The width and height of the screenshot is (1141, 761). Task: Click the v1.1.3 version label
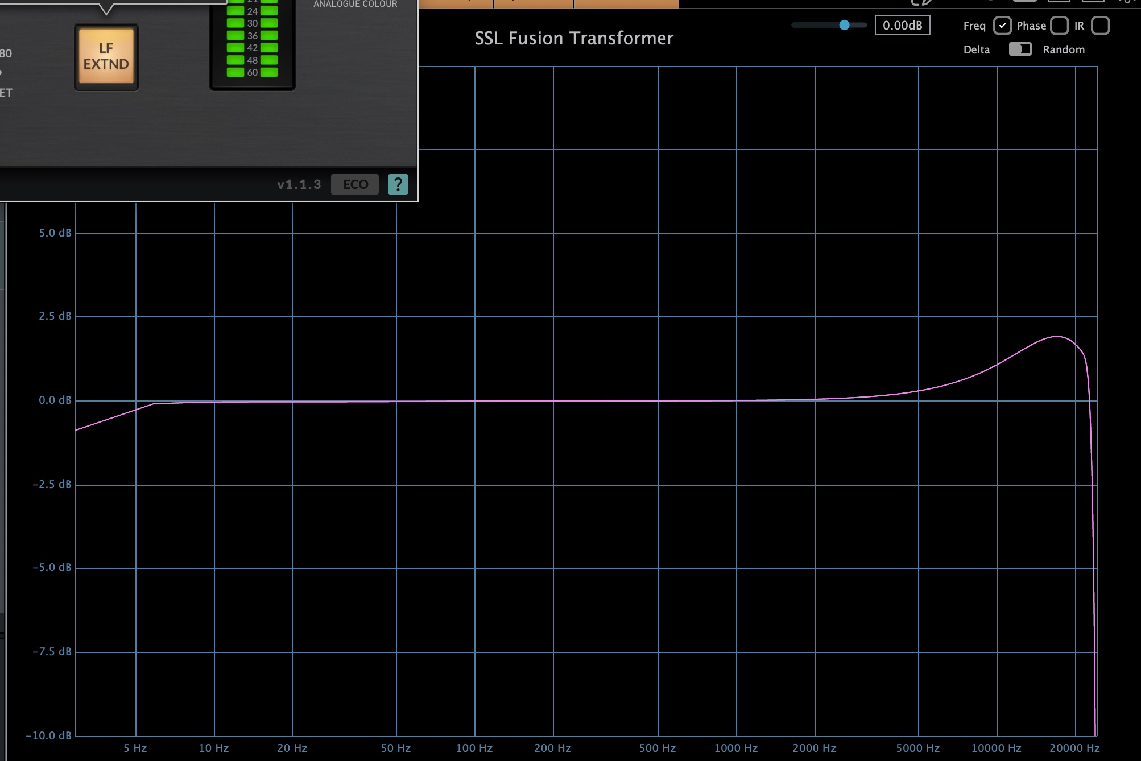click(299, 184)
